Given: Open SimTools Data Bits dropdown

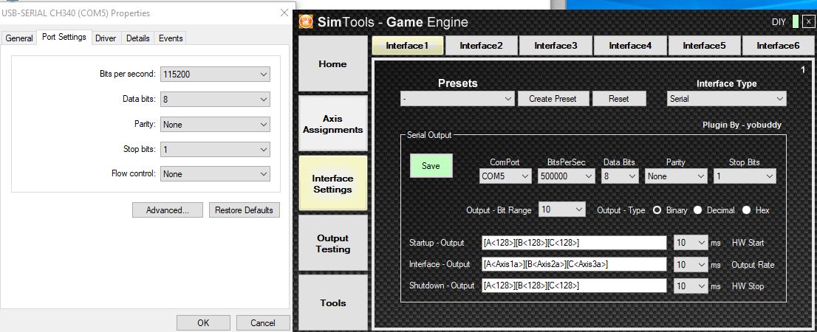Looking at the screenshot, I should coord(620,176).
